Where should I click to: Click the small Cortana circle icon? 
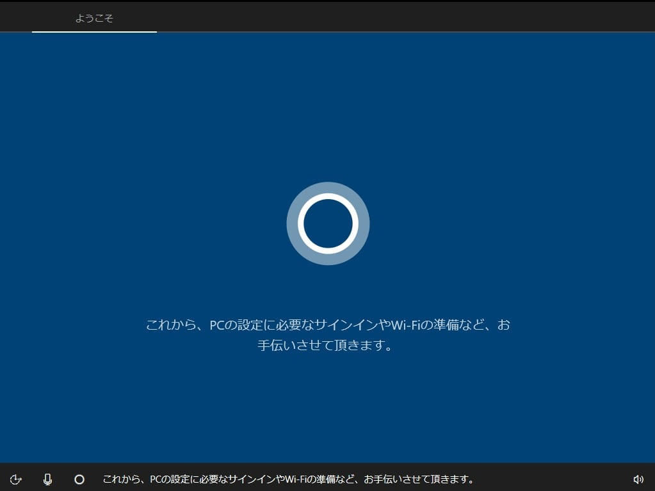pyautogui.click(x=79, y=479)
